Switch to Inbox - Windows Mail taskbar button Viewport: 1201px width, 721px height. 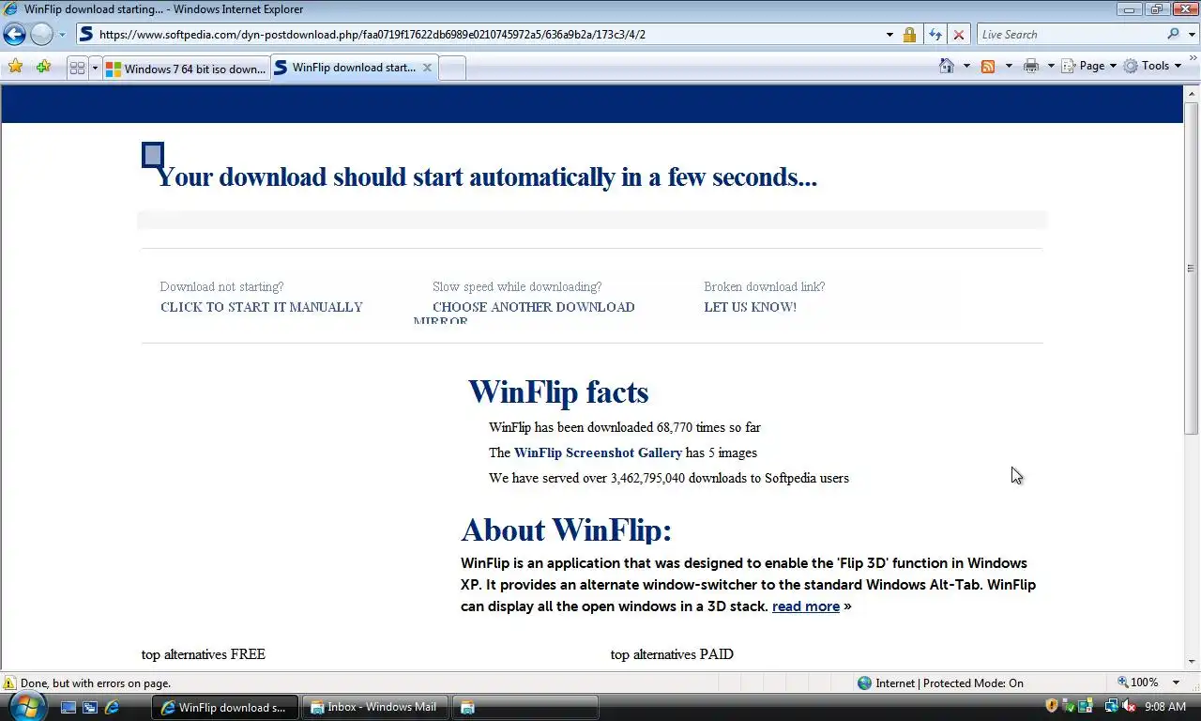[x=375, y=707]
